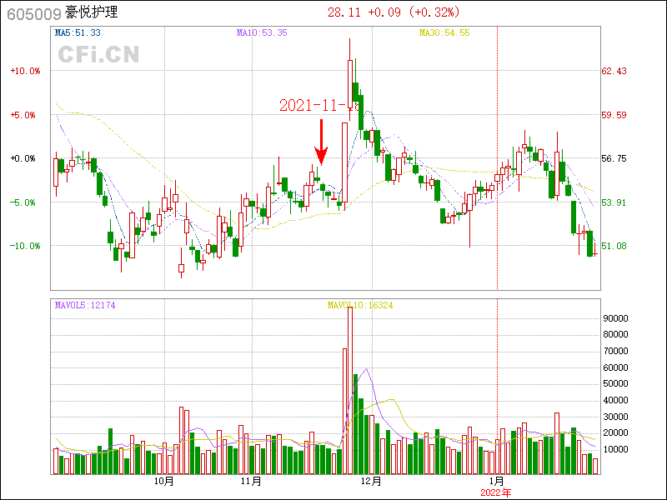667x500 pixels.
Task: Click the MA30:54.55 indicator label
Action: pos(444,33)
